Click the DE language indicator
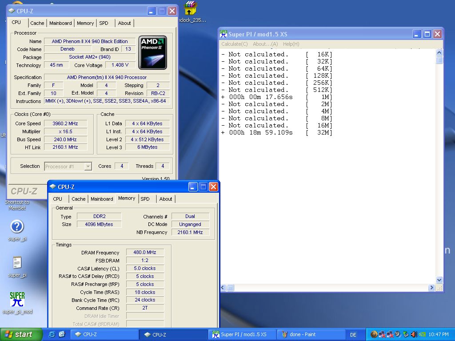The height and width of the screenshot is (341, 455). (353, 335)
